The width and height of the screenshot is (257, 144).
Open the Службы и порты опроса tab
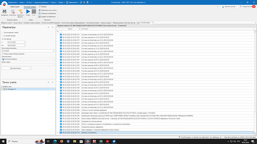32,23
